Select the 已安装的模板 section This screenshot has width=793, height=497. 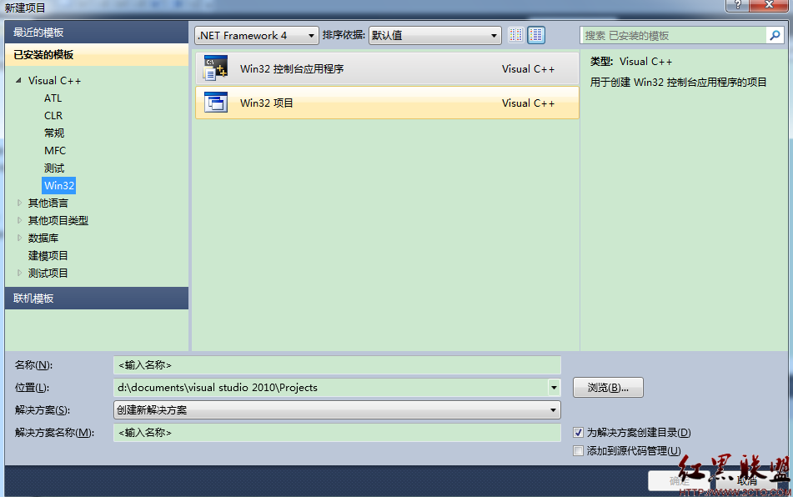[97, 54]
